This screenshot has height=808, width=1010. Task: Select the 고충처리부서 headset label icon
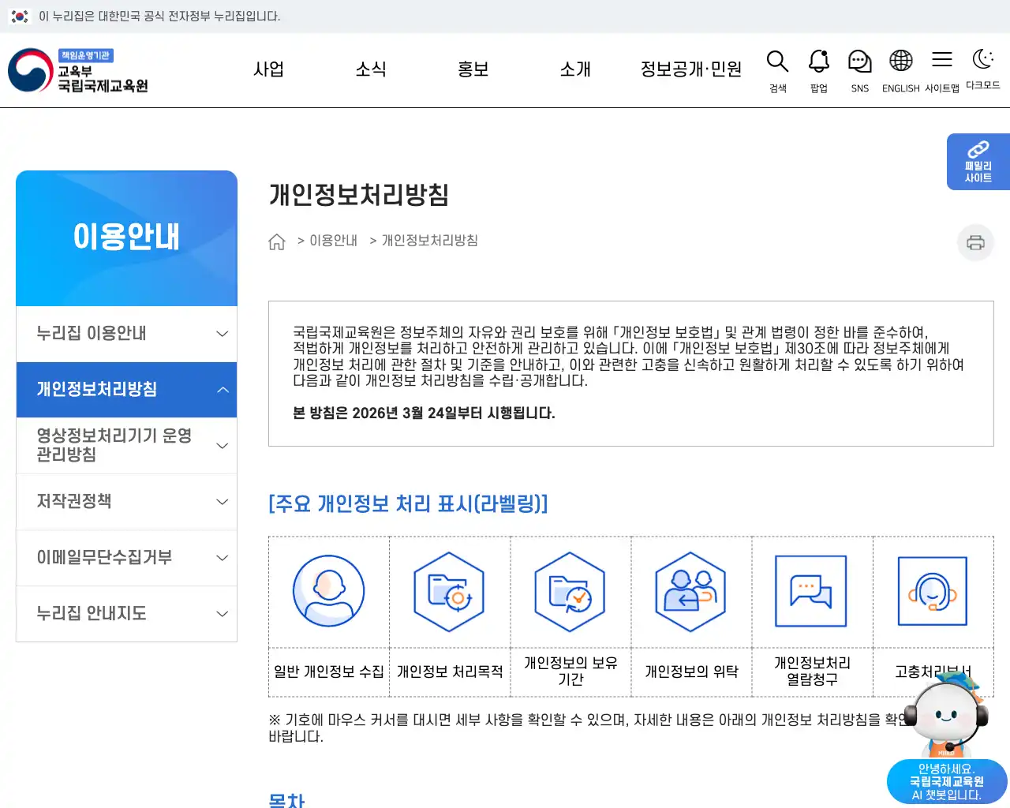click(x=933, y=592)
